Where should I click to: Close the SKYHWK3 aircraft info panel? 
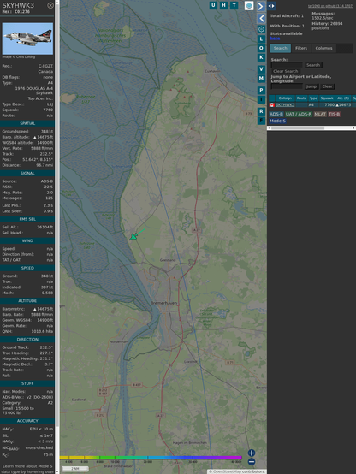(50, 5)
